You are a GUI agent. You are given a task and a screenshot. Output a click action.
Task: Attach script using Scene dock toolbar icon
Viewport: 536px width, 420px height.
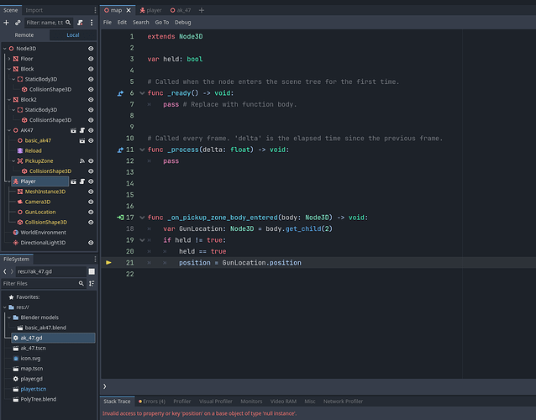tap(80, 23)
